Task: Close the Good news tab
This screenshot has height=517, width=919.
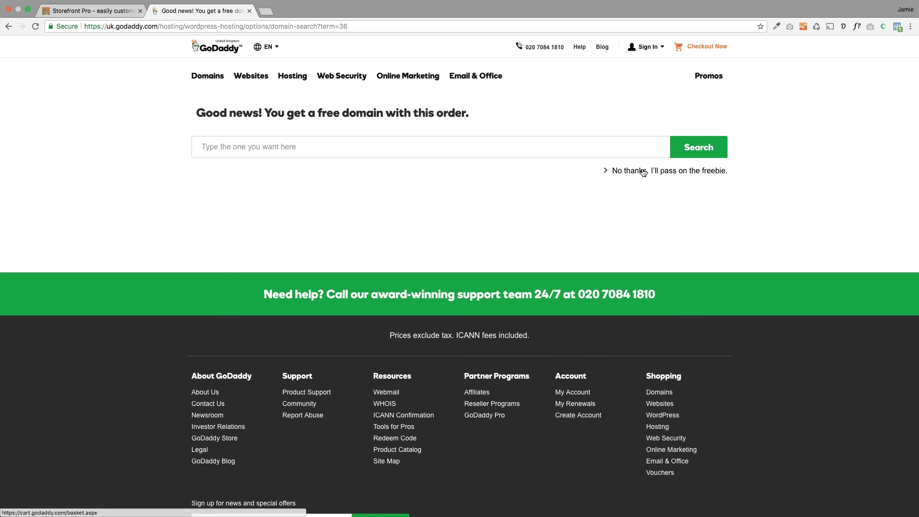Action: (x=249, y=11)
